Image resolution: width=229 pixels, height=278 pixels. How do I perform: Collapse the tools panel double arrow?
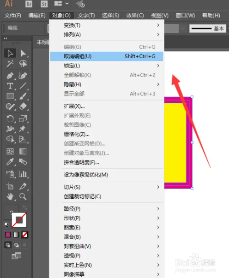(6, 38)
